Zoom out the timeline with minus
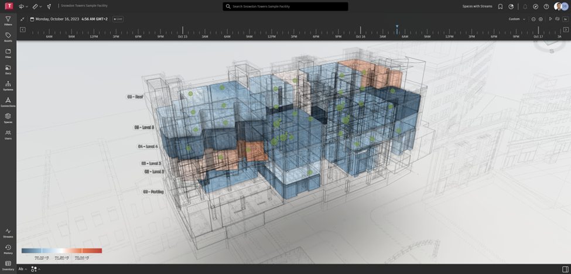This screenshot has width=571, height=274. point(534,19)
